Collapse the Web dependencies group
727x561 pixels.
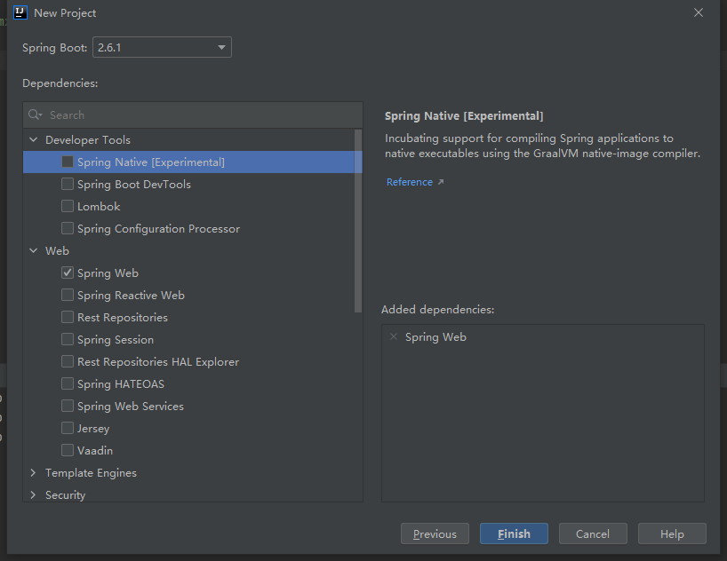[34, 250]
